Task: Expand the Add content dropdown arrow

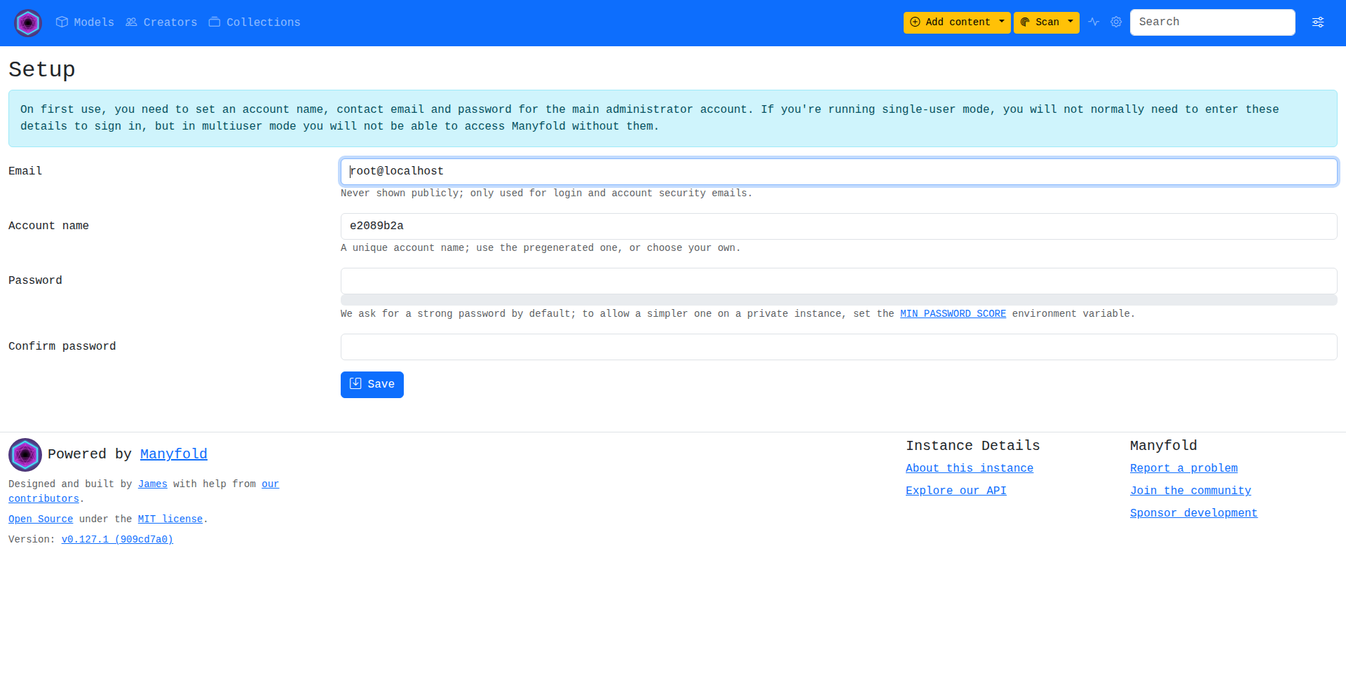Action: coord(1002,22)
